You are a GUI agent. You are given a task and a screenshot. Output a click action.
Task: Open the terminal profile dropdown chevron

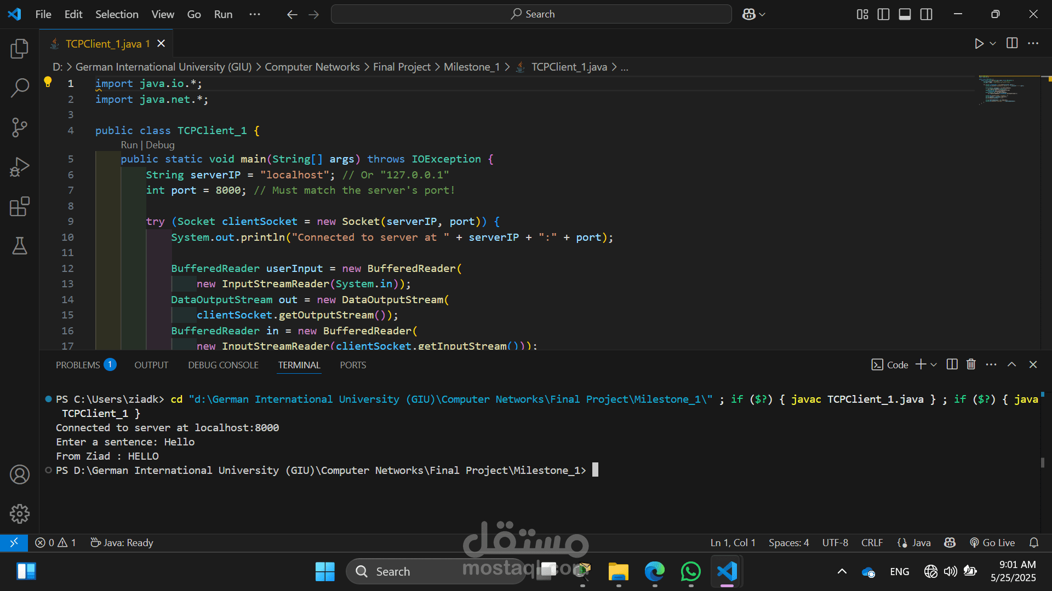[934, 364]
